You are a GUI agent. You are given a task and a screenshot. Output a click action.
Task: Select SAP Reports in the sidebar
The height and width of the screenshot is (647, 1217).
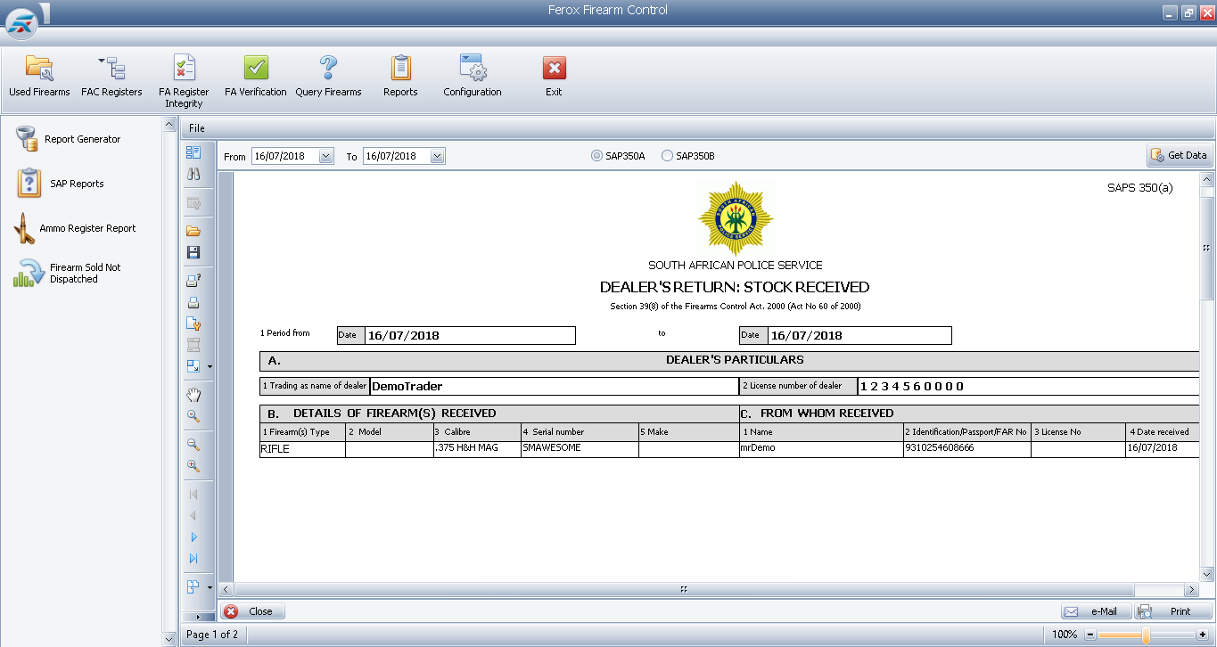click(59, 184)
